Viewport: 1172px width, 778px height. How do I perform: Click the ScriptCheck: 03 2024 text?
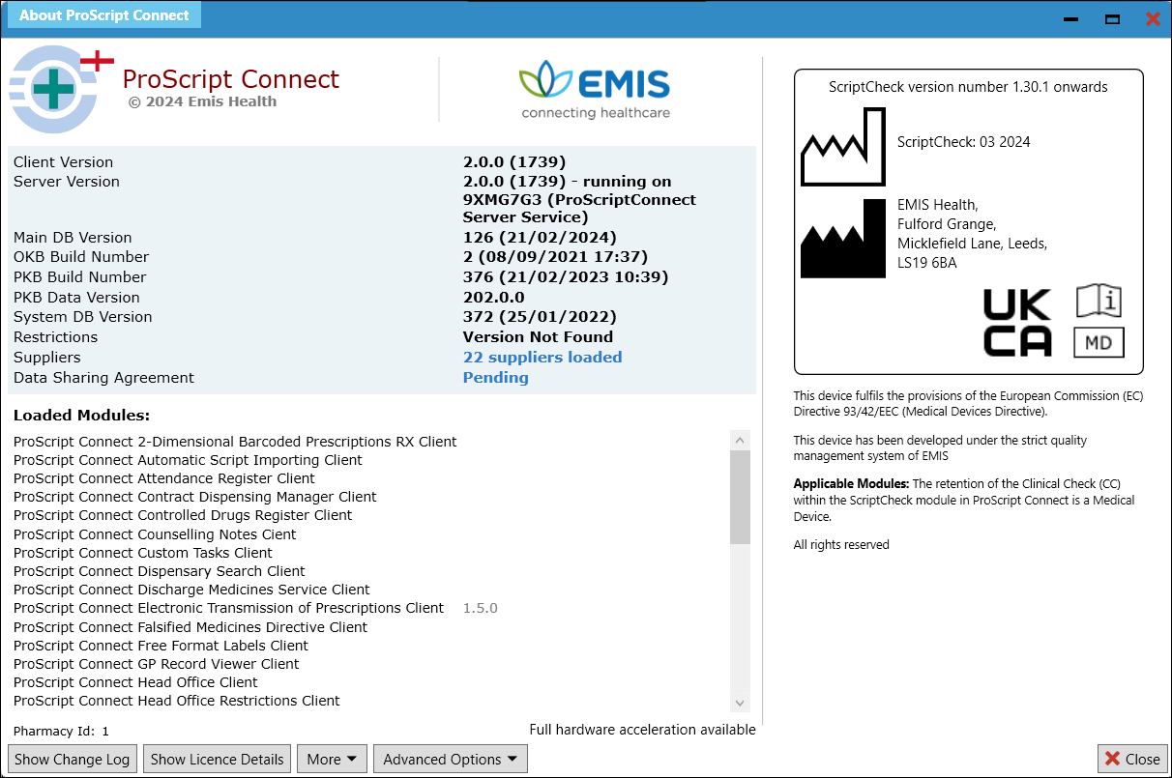tap(964, 142)
